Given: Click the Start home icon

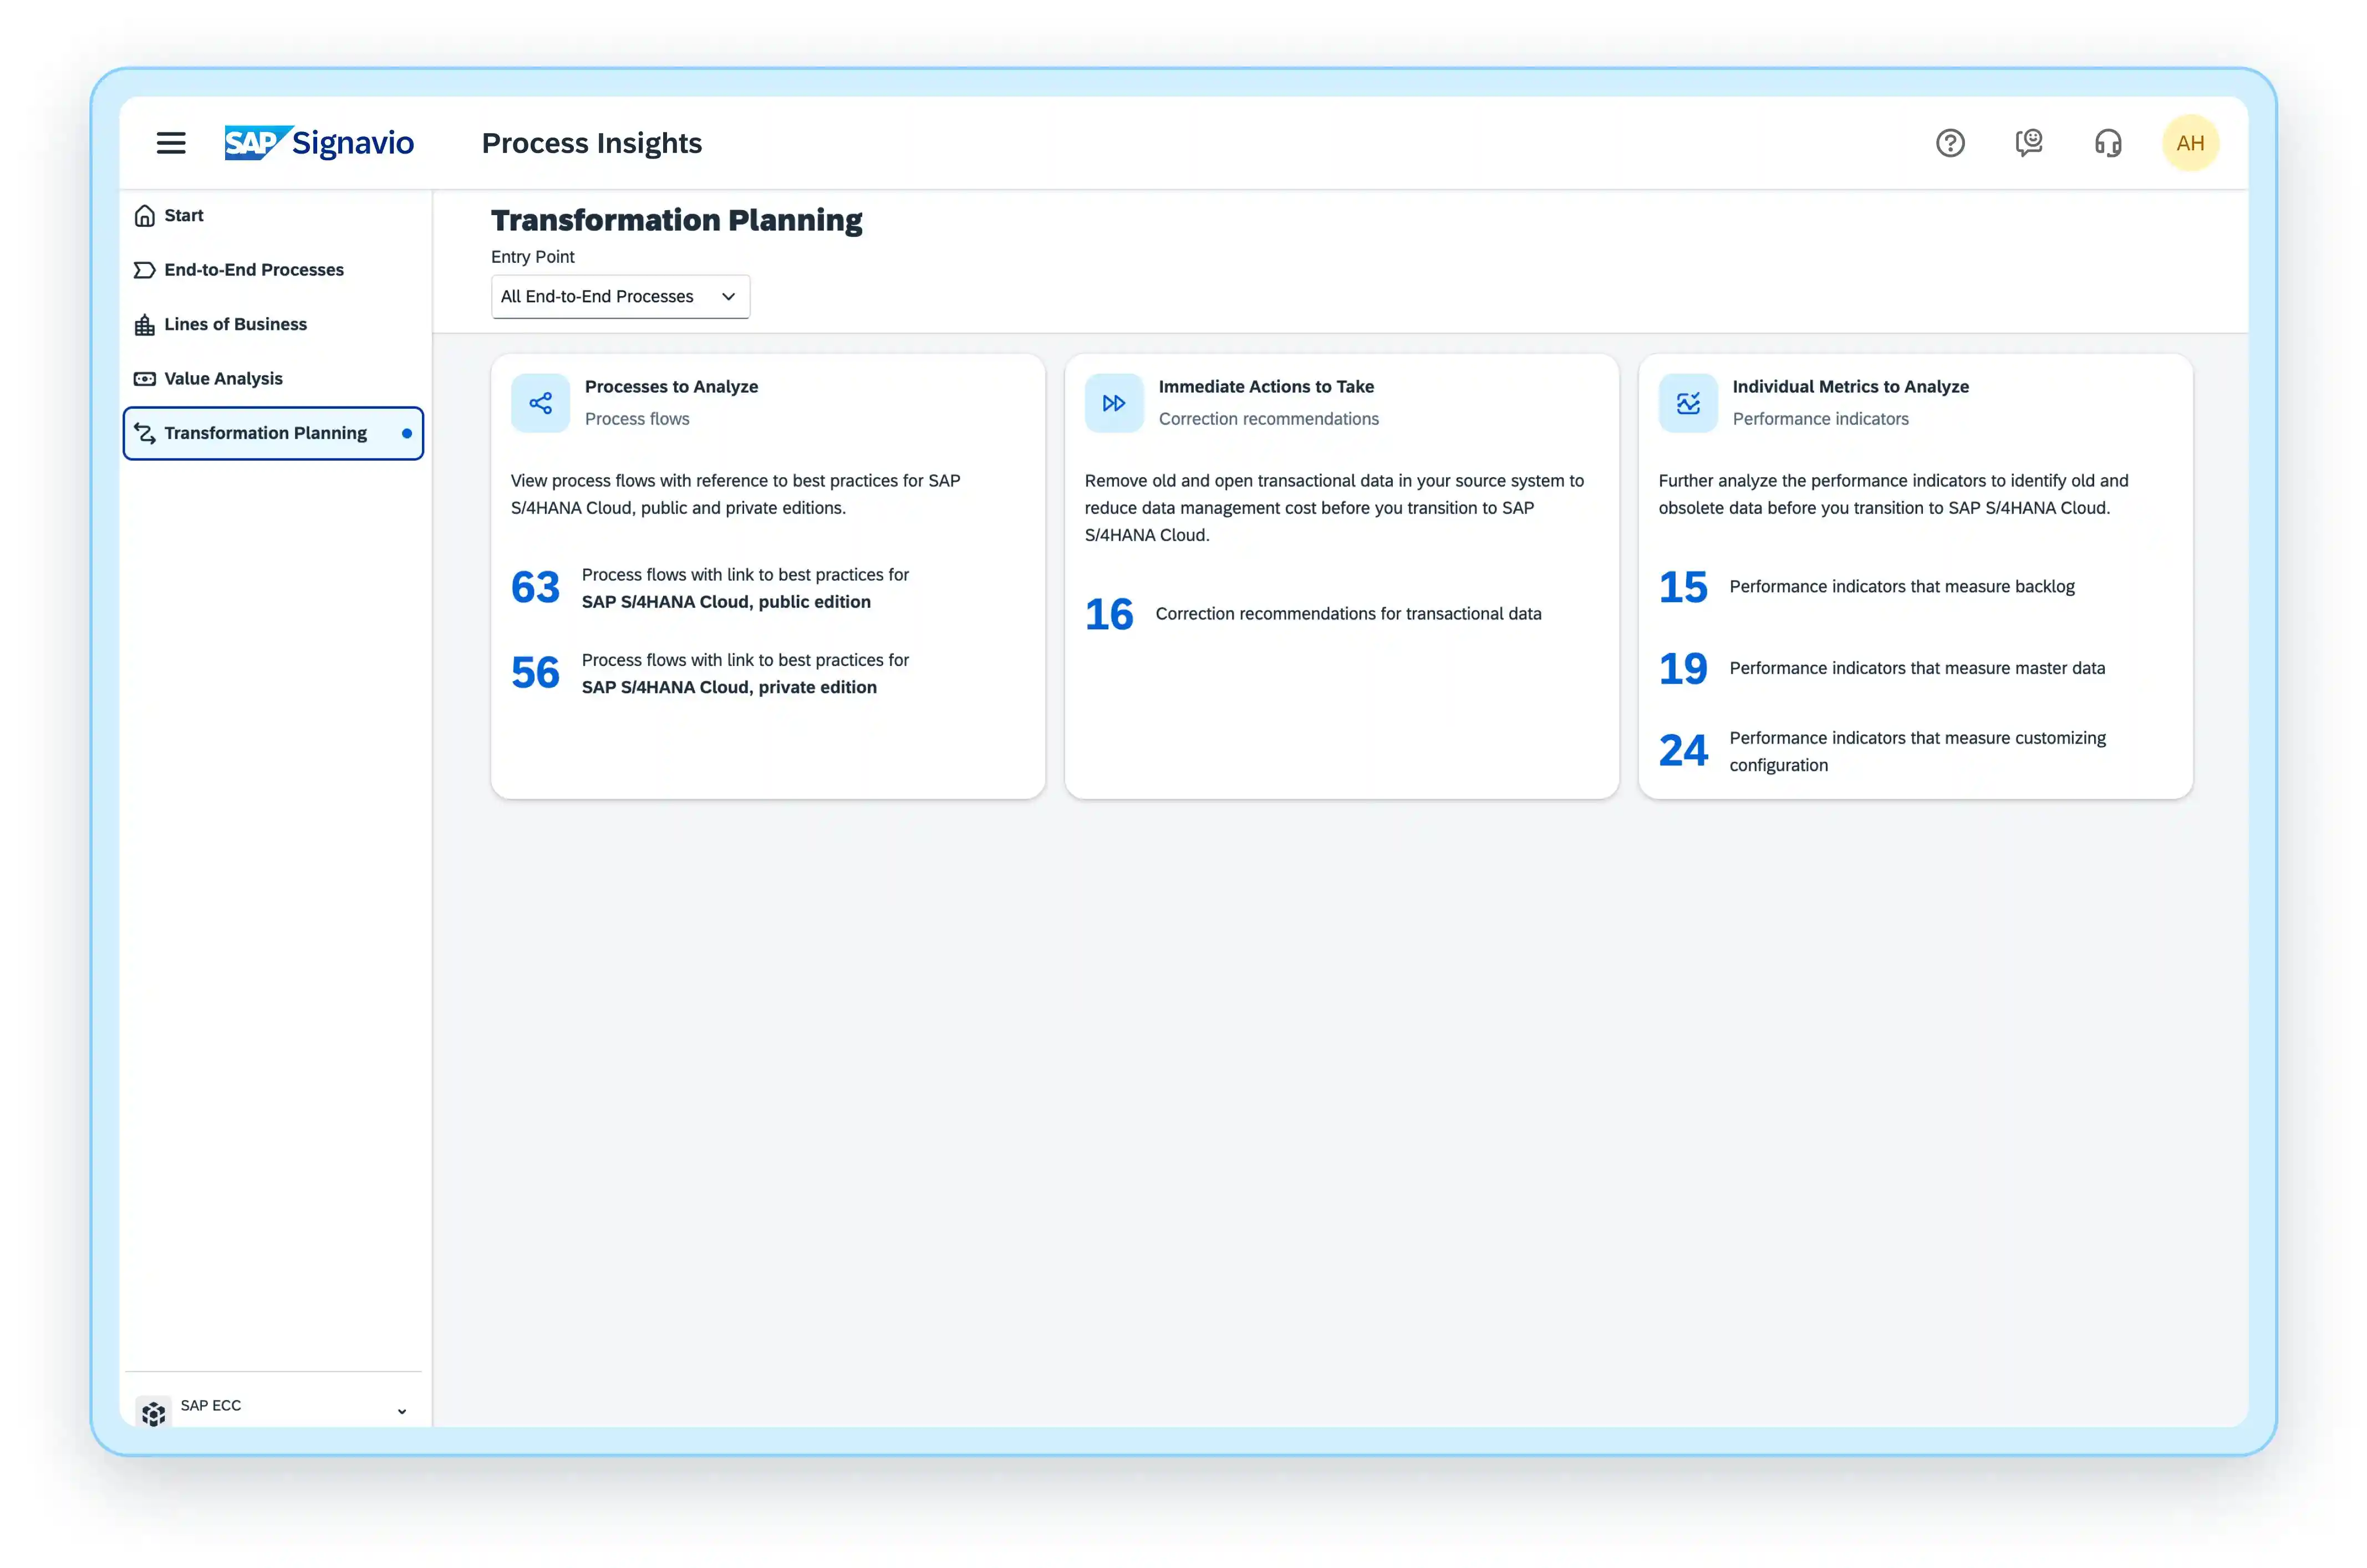Looking at the screenshot, I should [x=145, y=215].
